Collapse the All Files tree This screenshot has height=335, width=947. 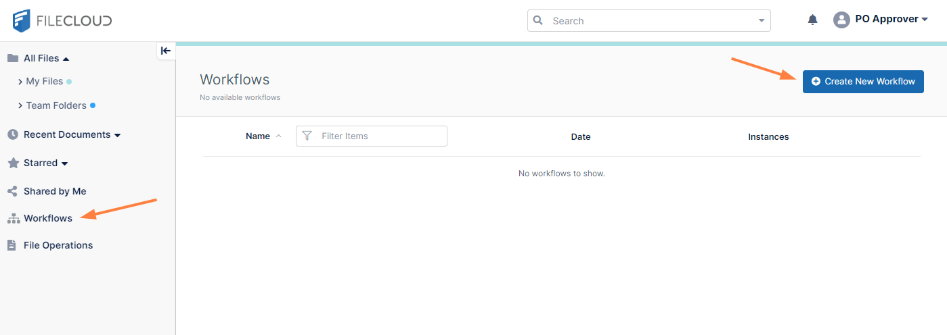66,59
